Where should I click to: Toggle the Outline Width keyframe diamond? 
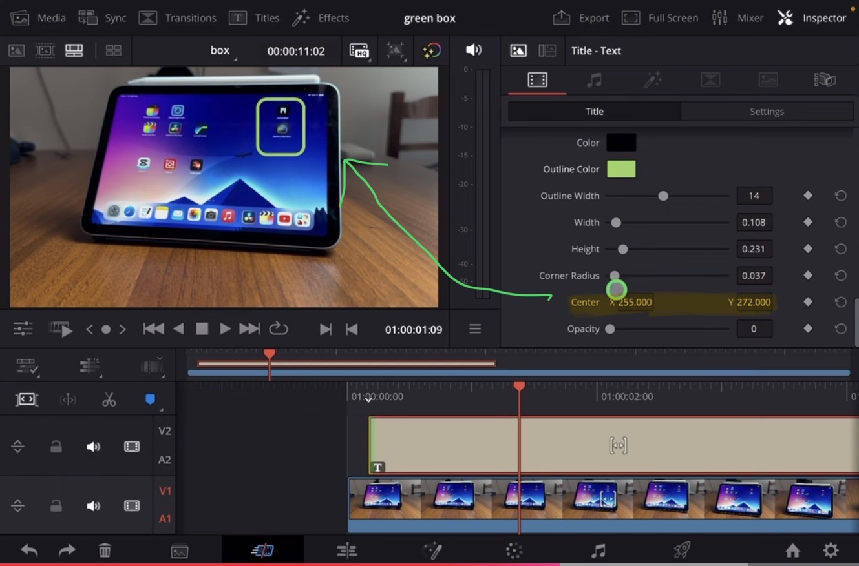pyautogui.click(x=807, y=196)
